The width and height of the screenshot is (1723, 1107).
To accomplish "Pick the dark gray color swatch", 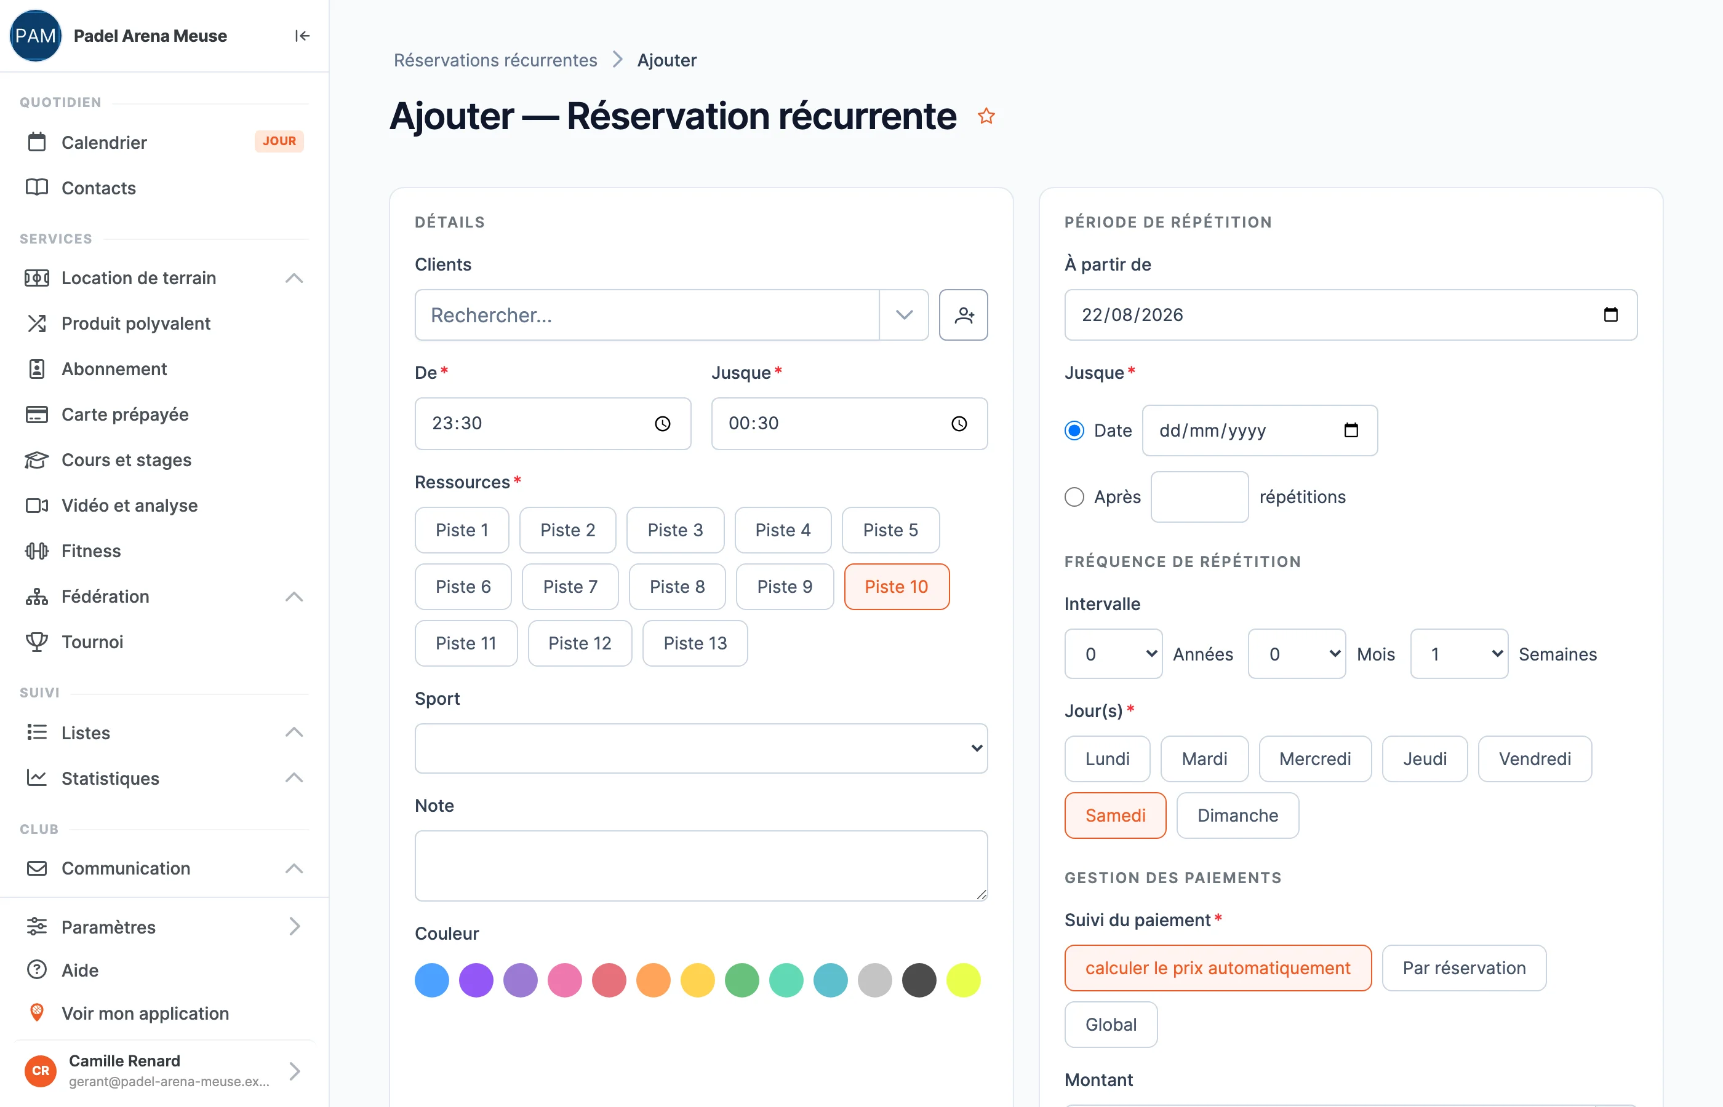I will pos(918,980).
